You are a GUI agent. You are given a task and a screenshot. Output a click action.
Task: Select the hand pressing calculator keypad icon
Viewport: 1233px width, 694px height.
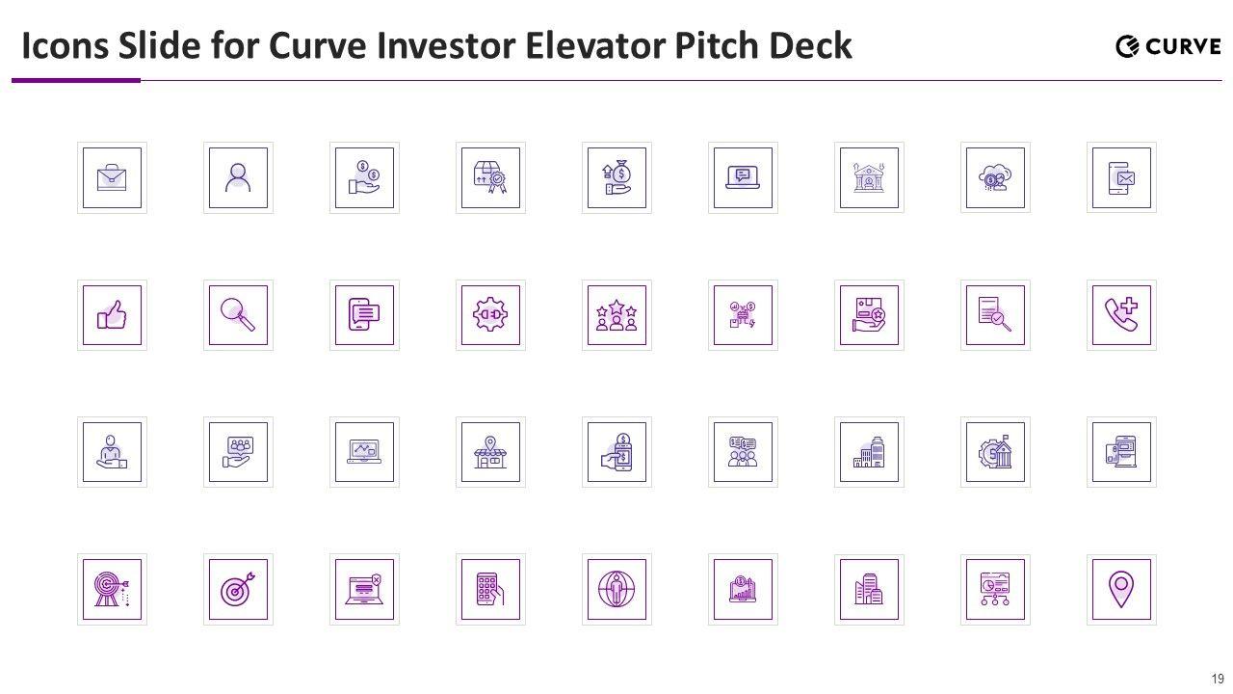point(490,589)
